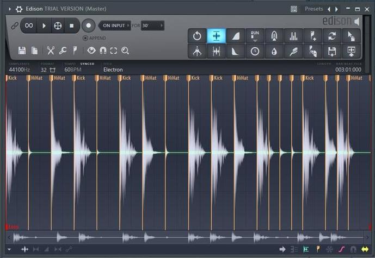Click the undo circular arrow tool
Image resolution: width=375 pixels, height=258 pixels.
click(x=197, y=36)
